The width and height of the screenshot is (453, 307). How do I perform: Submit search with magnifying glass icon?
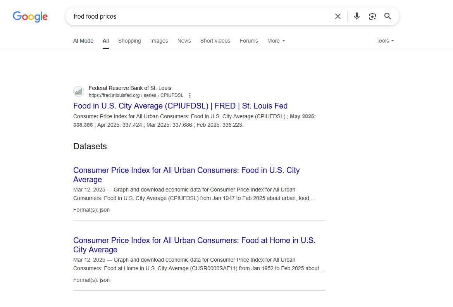[388, 17]
